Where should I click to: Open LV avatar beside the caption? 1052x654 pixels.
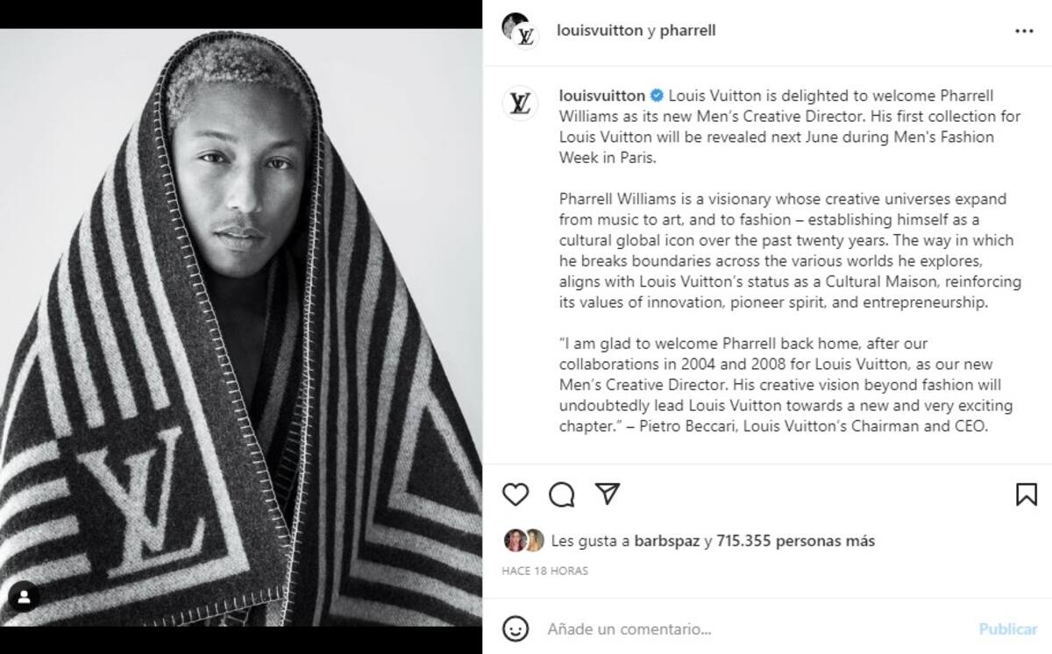coord(519,104)
